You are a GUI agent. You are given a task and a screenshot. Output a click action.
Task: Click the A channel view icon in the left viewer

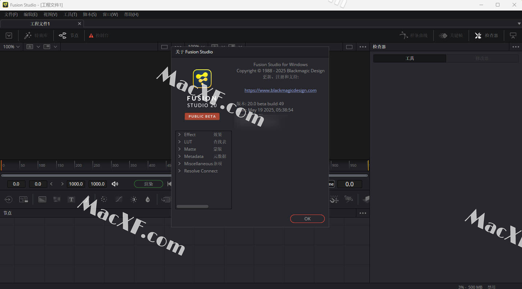pyautogui.click(x=30, y=47)
